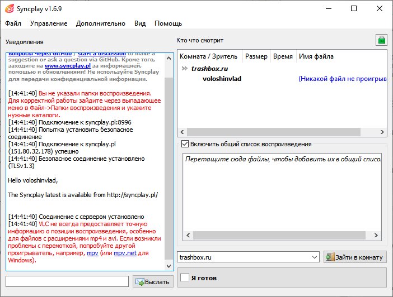Click the green lock TLS icon
The height and width of the screenshot is (297, 393).
[x=381, y=40]
